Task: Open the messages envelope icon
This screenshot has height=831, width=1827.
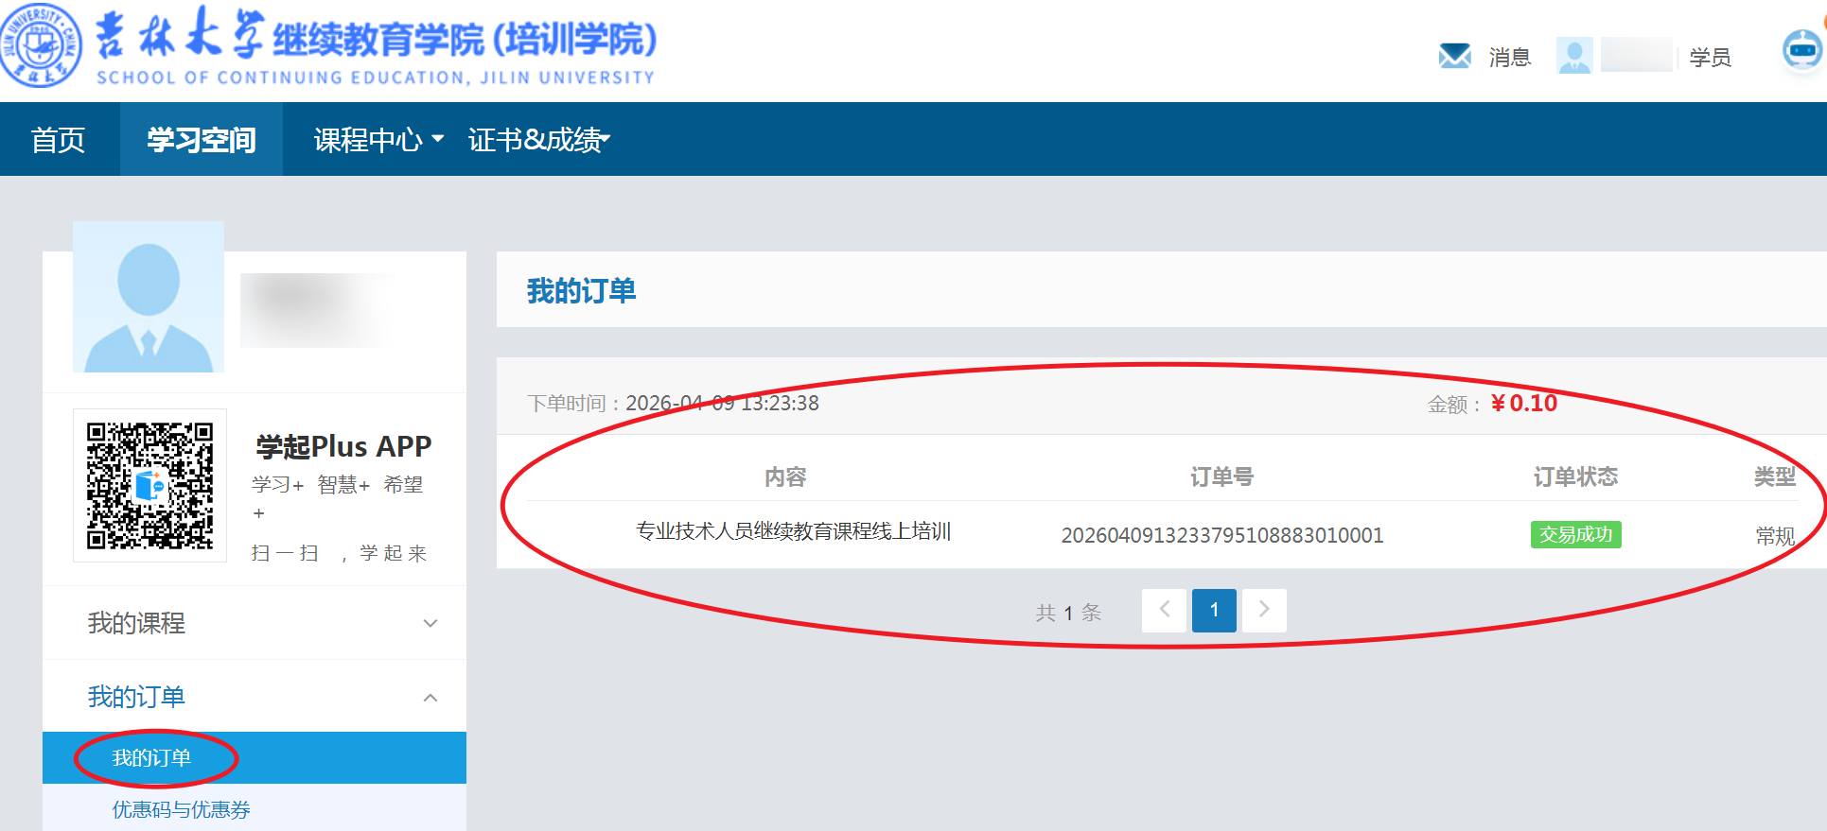Action: point(1454,56)
